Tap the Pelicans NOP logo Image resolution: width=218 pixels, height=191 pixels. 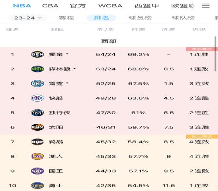coord(37,142)
